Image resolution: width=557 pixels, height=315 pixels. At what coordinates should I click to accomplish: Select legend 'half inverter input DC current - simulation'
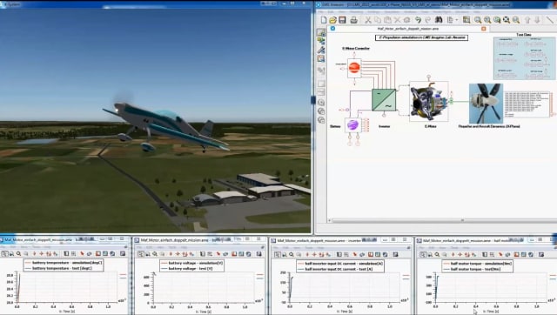pos(340,264)
